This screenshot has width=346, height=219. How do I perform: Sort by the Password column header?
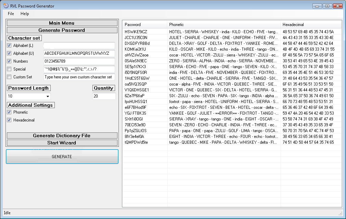click(x=145, y=25)
